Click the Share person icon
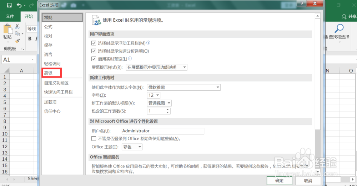 pos(344,17)
